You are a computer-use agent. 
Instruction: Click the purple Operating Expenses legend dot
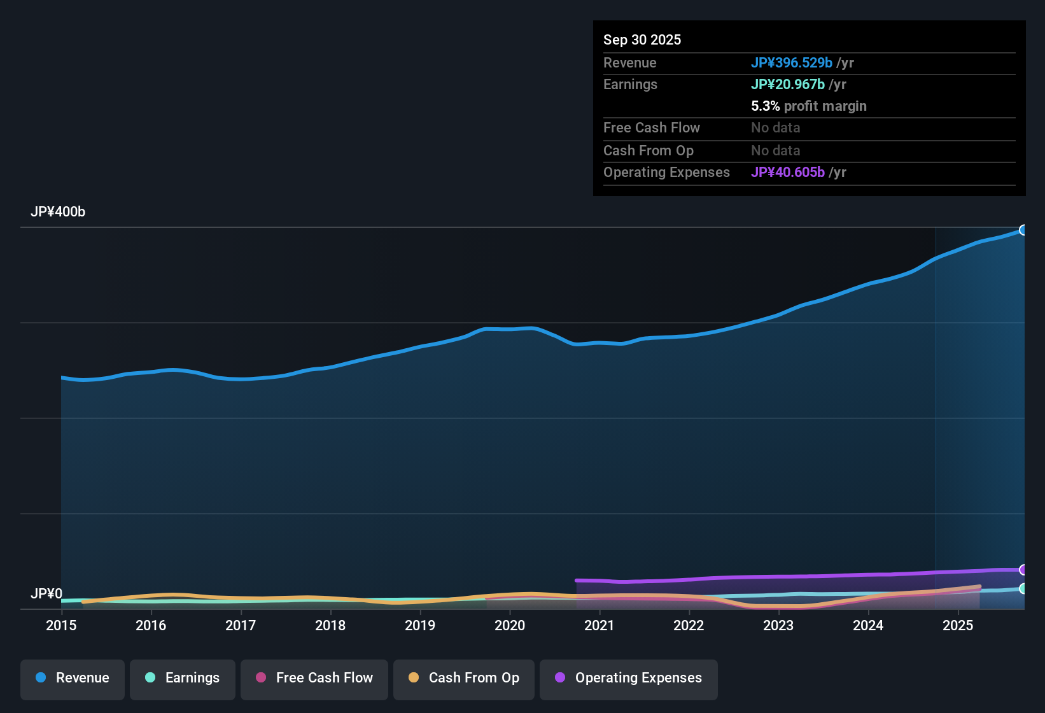point(560,678)
